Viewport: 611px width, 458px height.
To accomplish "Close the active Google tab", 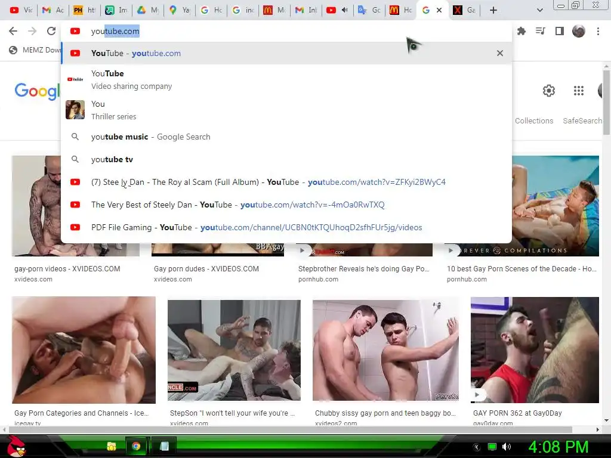I will pos(439,10).
